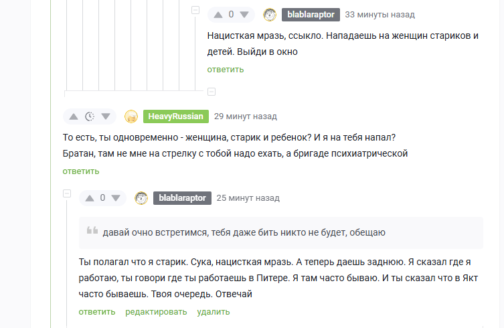Open the '29 минут назад' timestamp link

pyautogui.click(x=245, y=116)
